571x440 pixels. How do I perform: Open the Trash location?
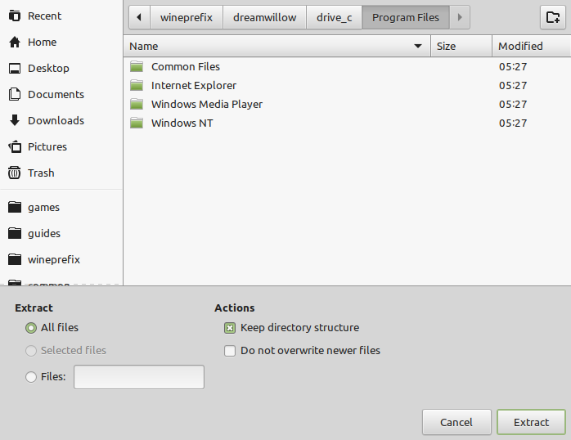click(x=31, y=173)
